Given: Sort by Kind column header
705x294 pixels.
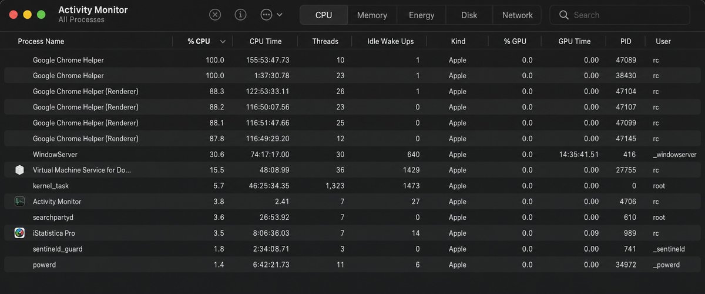Looking at the screenshot, I should tap(458, 41).
